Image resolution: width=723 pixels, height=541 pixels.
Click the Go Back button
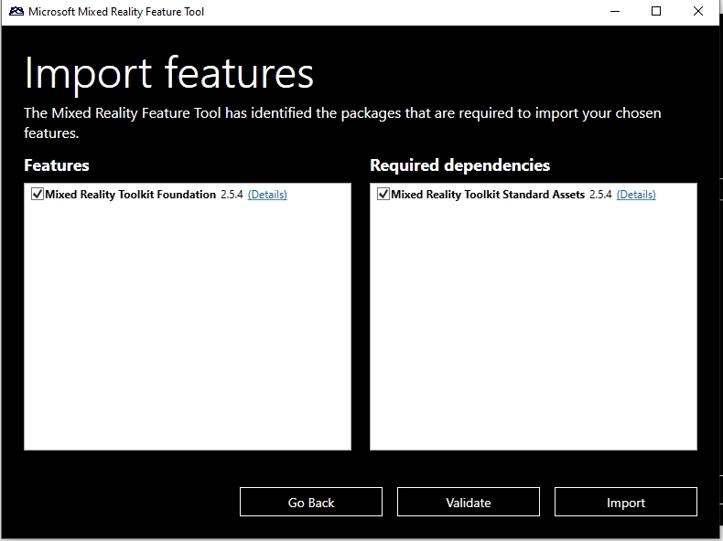311,502
